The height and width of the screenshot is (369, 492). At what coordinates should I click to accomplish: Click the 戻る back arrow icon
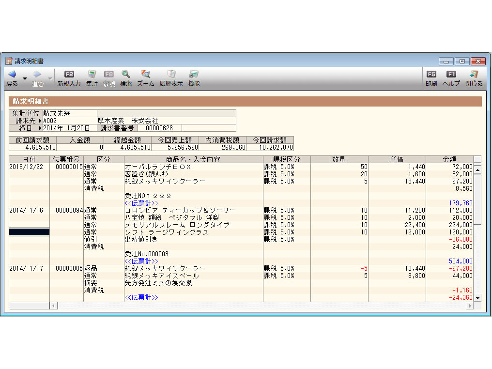12,75
